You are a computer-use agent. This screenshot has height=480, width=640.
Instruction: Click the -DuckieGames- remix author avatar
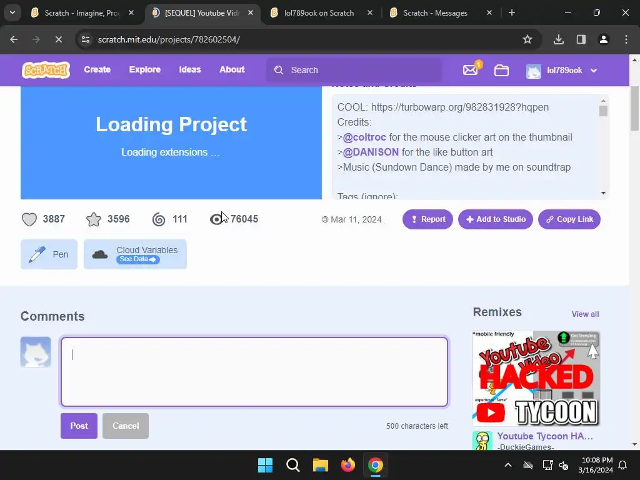(x=482, y=441)
